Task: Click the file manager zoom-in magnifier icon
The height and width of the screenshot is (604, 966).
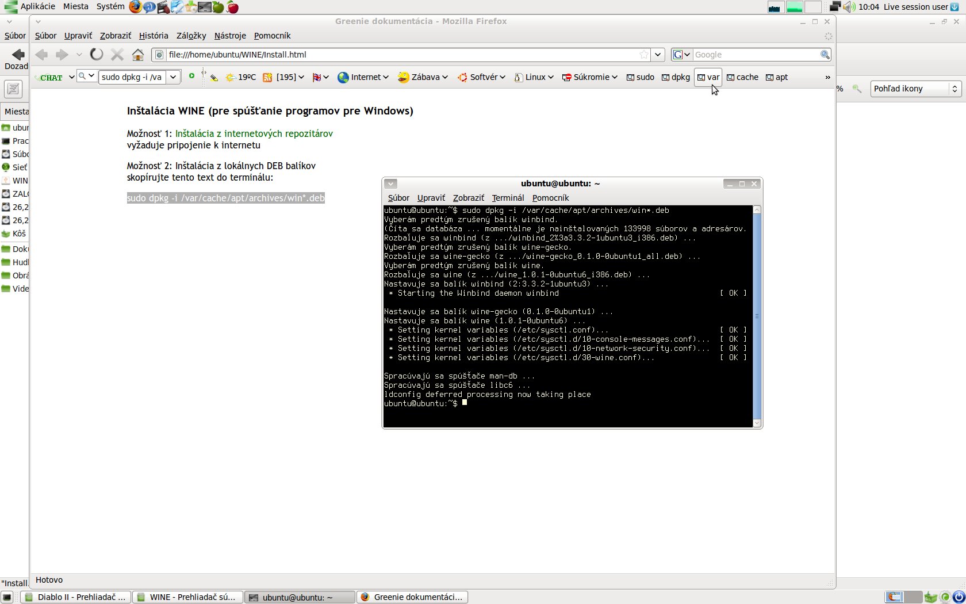Action: 857,89
